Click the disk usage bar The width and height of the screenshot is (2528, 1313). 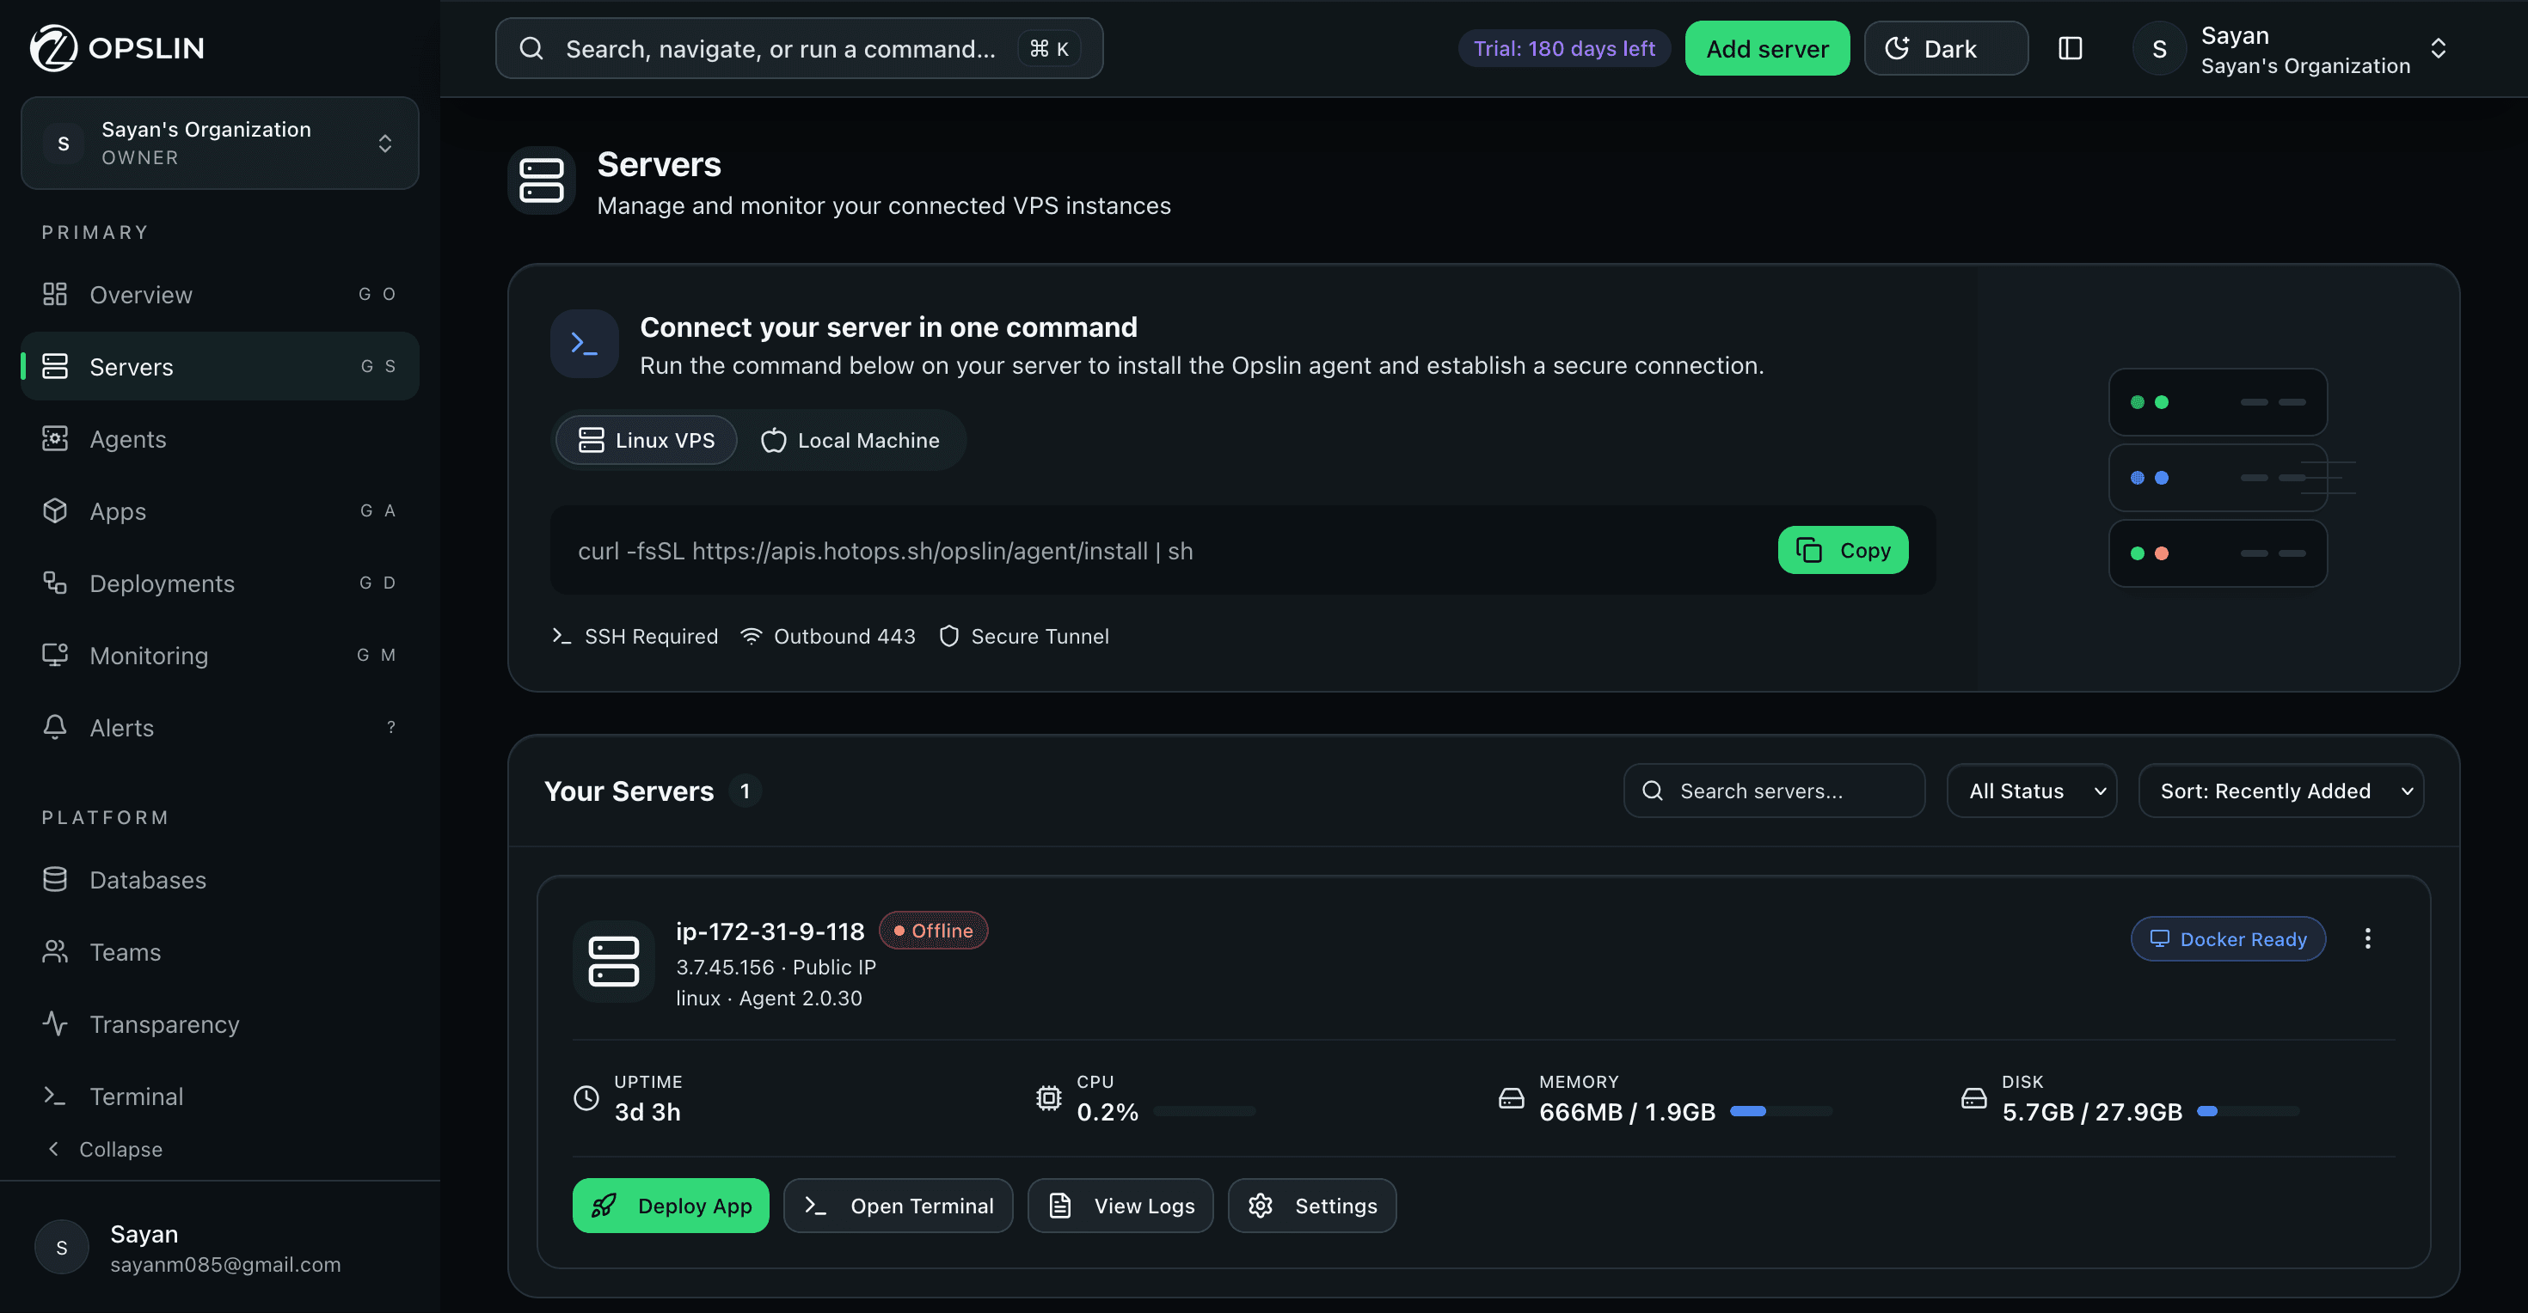coord(2249,1111)
